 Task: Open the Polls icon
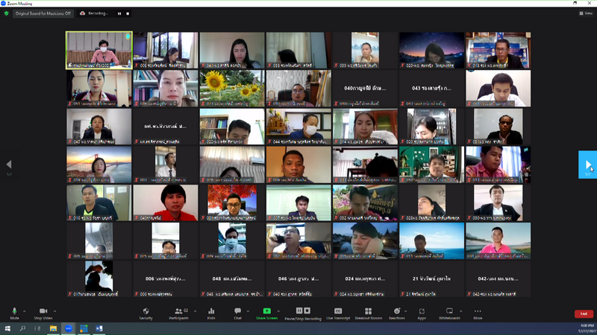pos(211,311)
